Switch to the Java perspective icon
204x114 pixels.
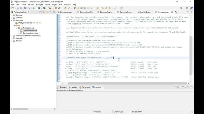pos(191,8)
